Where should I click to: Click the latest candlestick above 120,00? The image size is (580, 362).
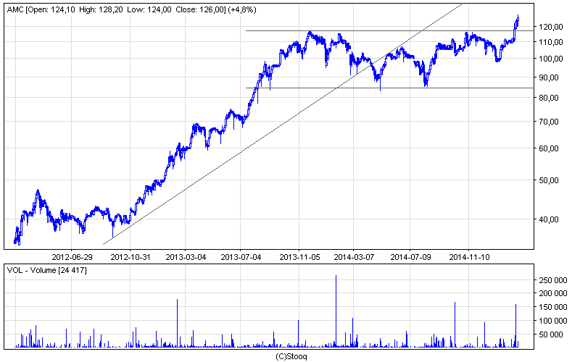[518, 20]
